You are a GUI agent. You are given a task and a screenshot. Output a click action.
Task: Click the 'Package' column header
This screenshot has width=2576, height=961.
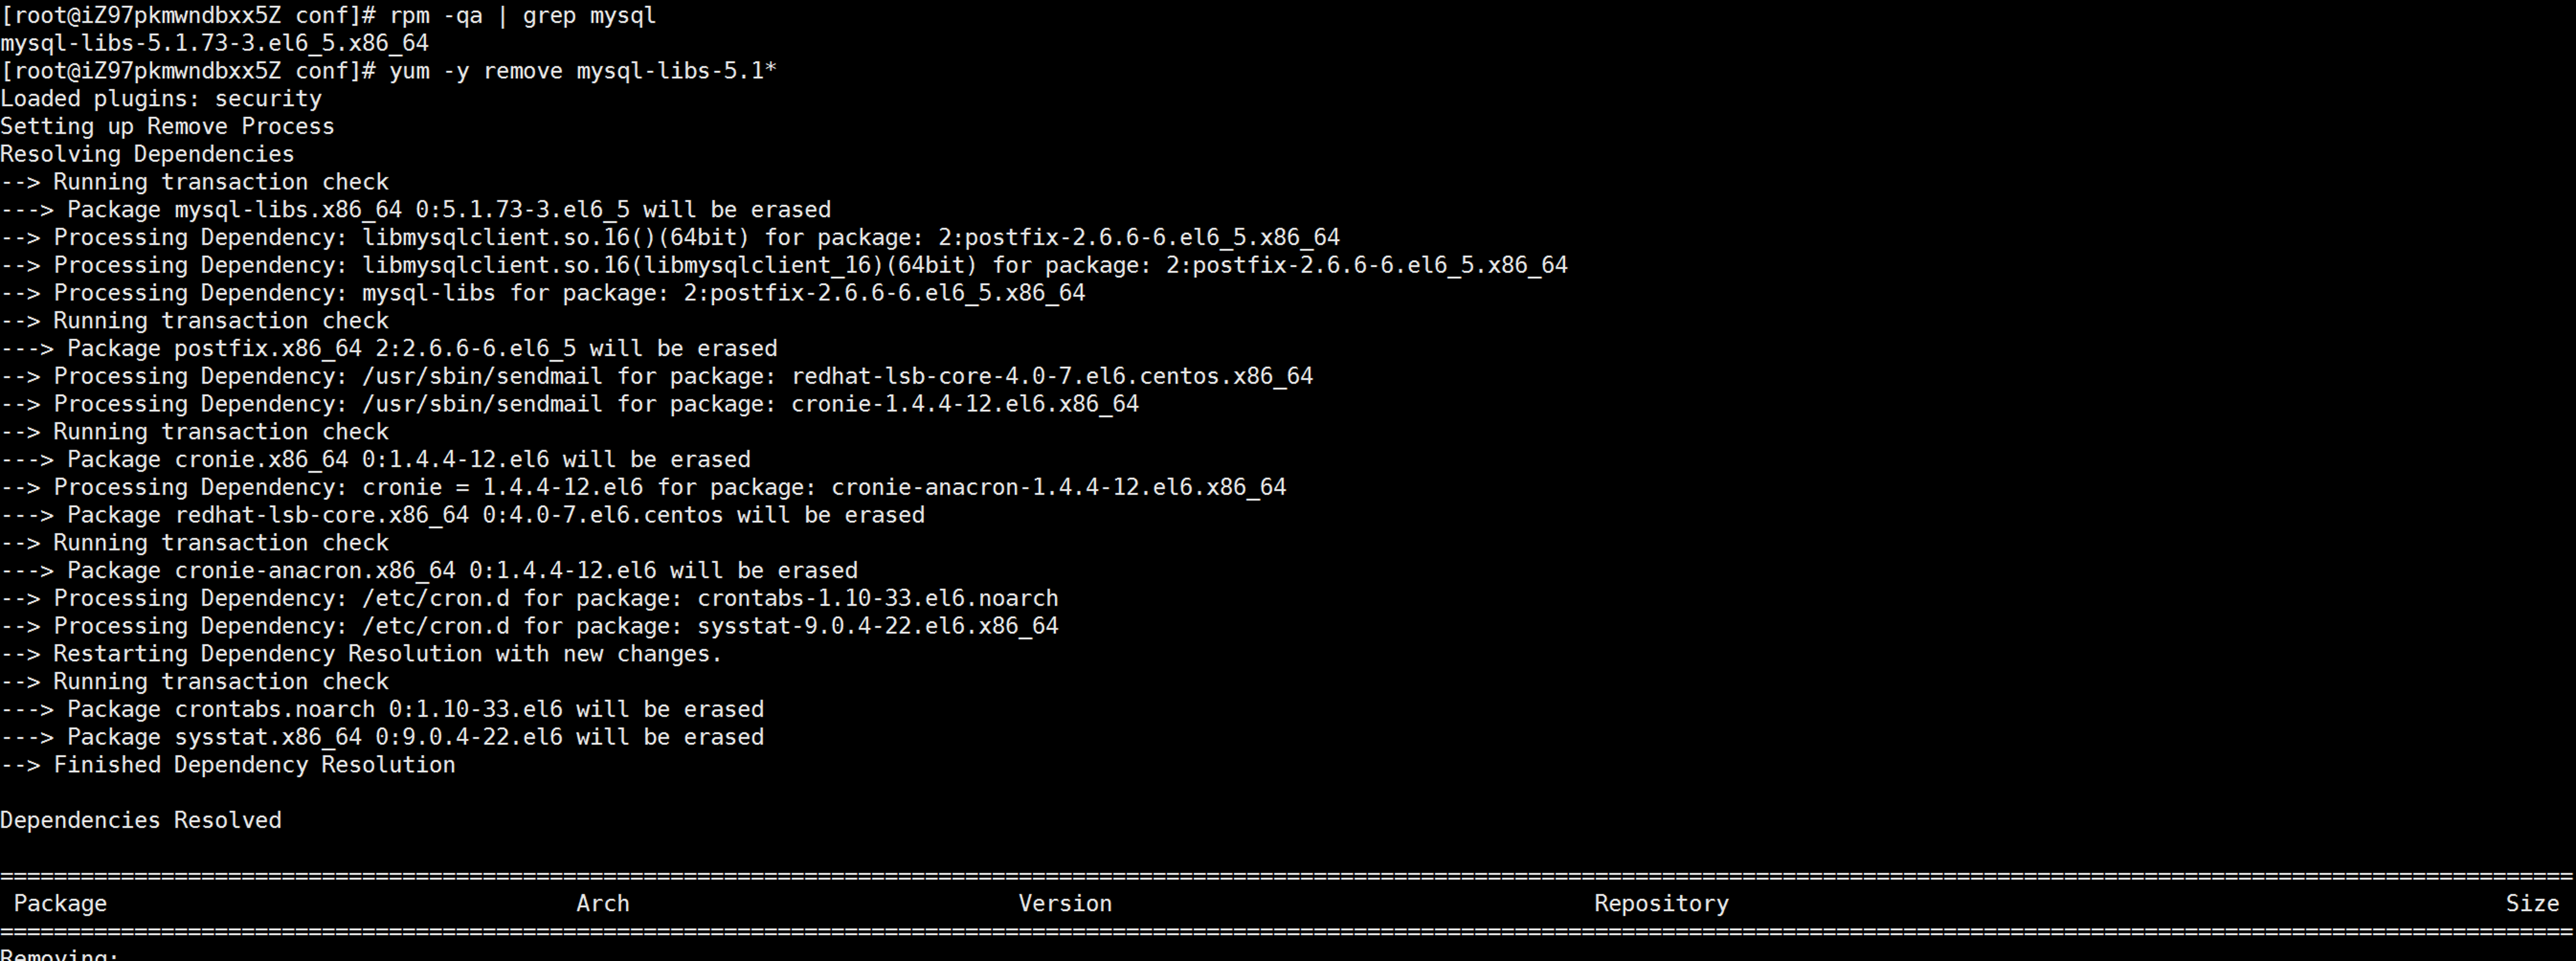60,904
